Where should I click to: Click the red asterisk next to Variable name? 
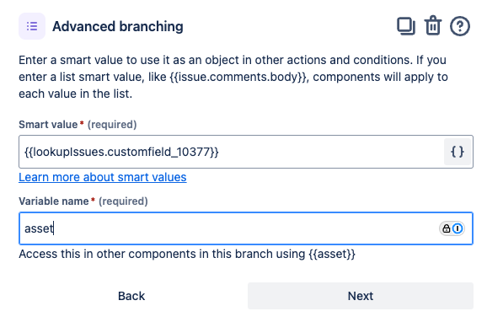click(93, 200)
